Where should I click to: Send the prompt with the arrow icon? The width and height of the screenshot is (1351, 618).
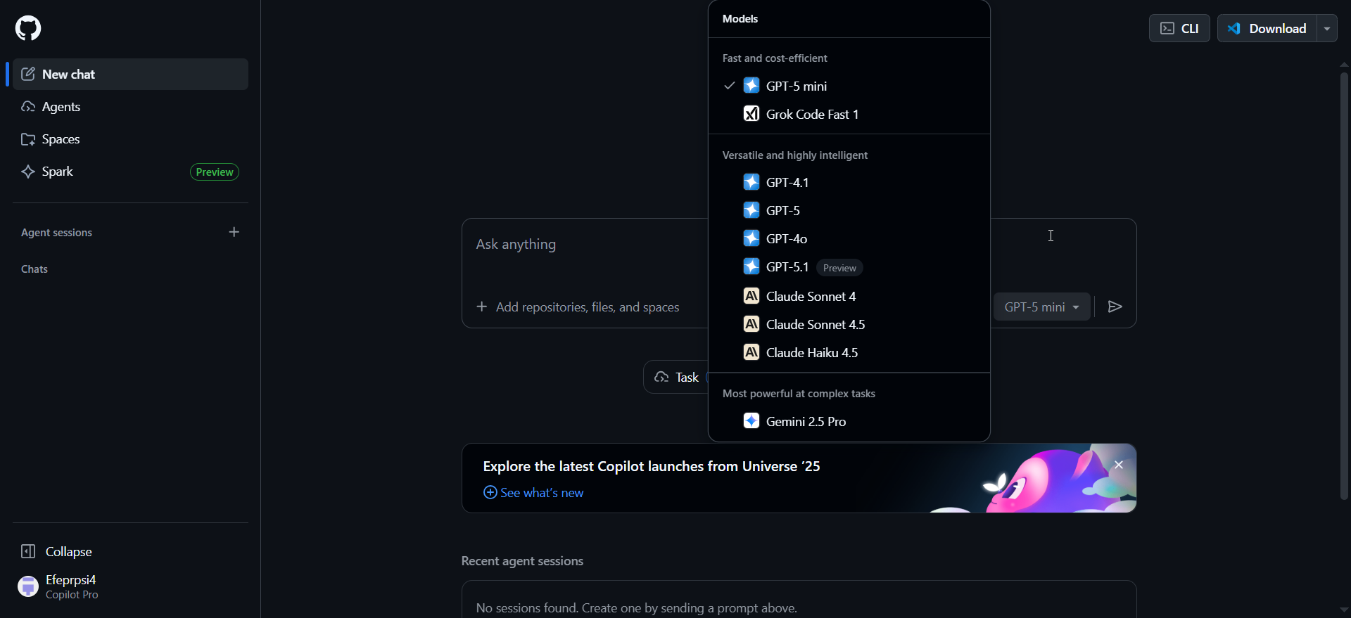coord(1115,307)
